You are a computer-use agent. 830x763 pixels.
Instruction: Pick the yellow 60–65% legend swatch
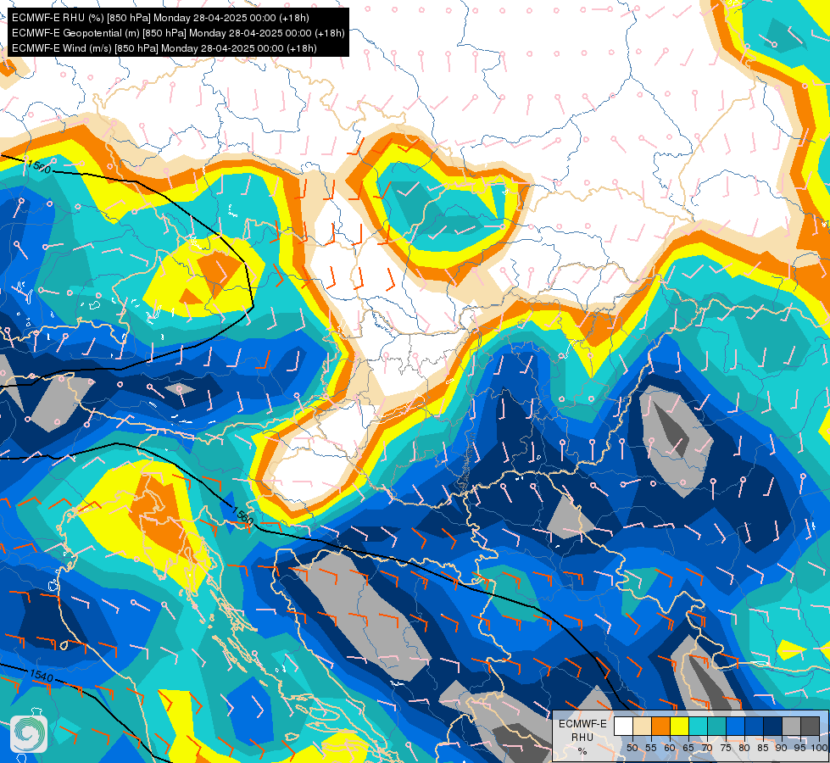(680, 726)
